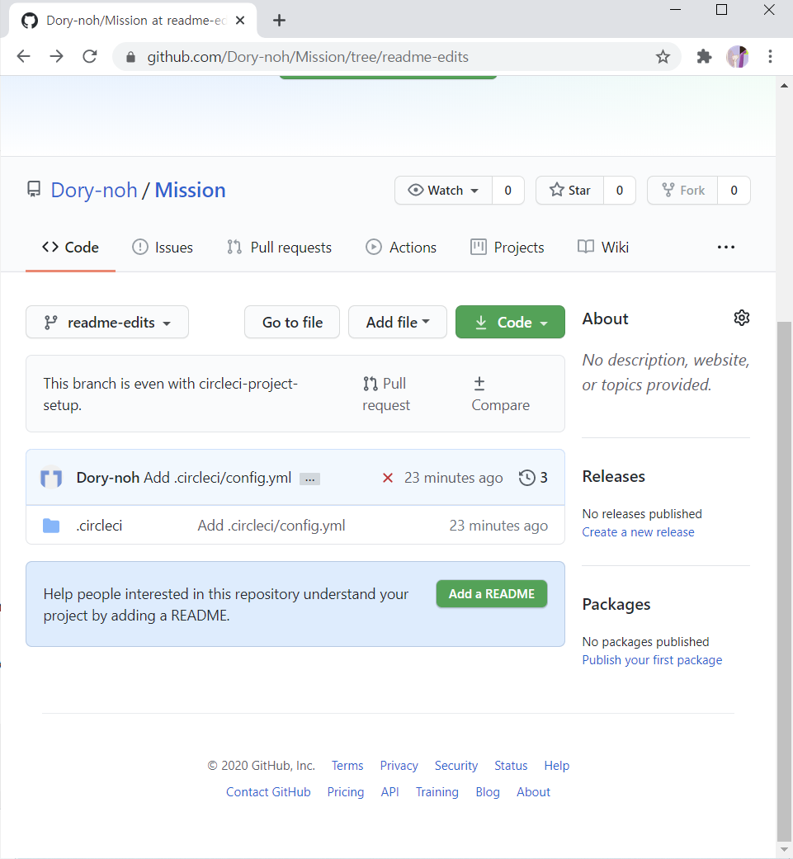The image size is (793, 859).
Task: Open the API footer link
Action: (x=390, y=791)
